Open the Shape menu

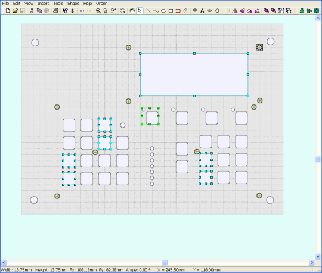[73, 4]
